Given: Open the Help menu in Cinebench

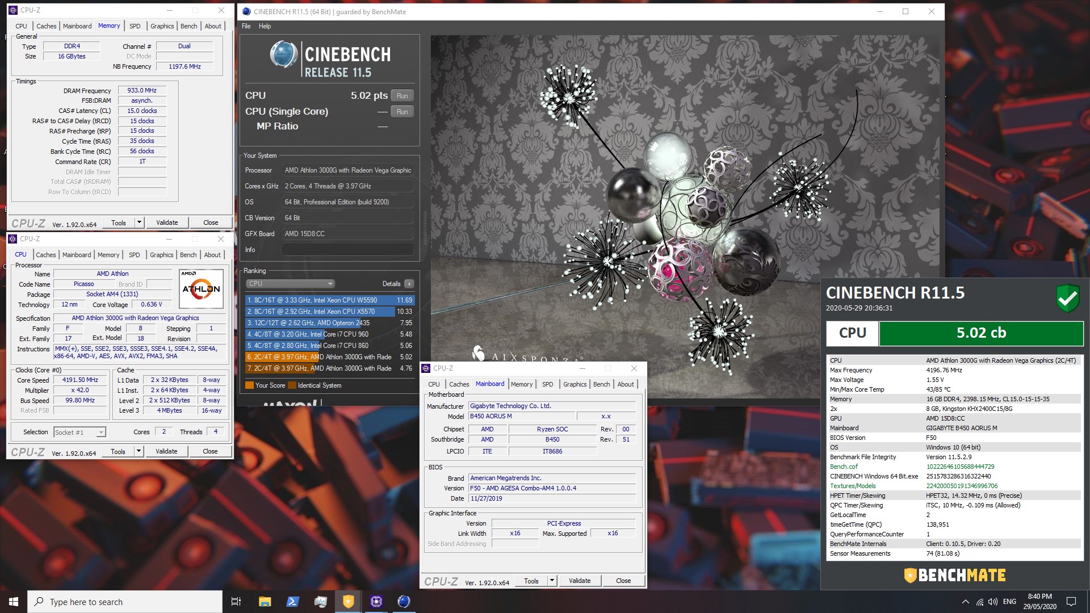Looking at the screenshot, I should (x=265, y=26).
